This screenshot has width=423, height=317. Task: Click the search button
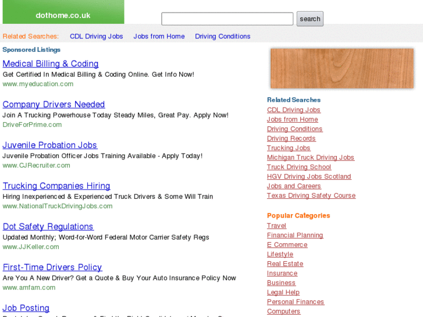[310, 19]
